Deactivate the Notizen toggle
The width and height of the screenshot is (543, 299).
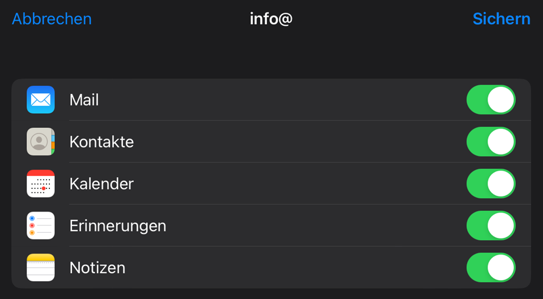point(491,268)
